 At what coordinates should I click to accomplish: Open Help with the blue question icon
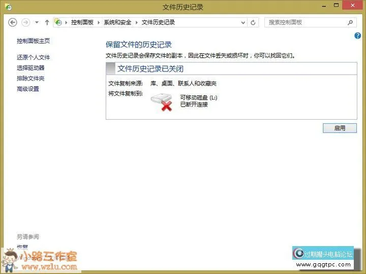click(x=357, y=36)
